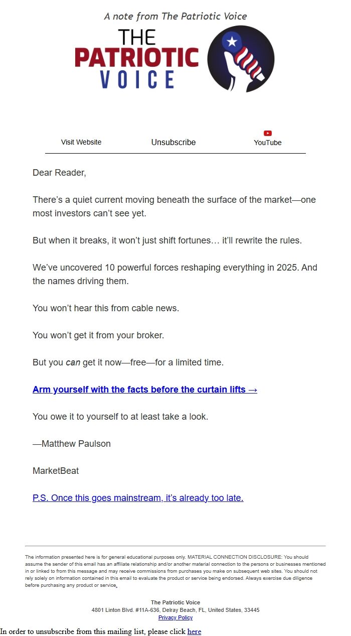This screenshot has width=351, height=636.
Task: Open the P.S. mainstream warning link
Action: [137, 497]
